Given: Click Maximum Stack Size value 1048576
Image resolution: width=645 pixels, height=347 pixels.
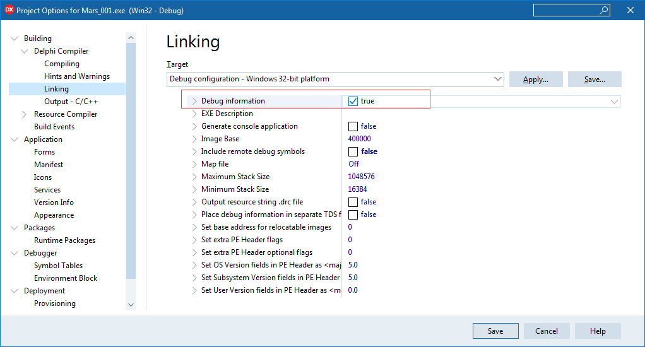Looking at the screenshot, I should (x=361, y=177).
